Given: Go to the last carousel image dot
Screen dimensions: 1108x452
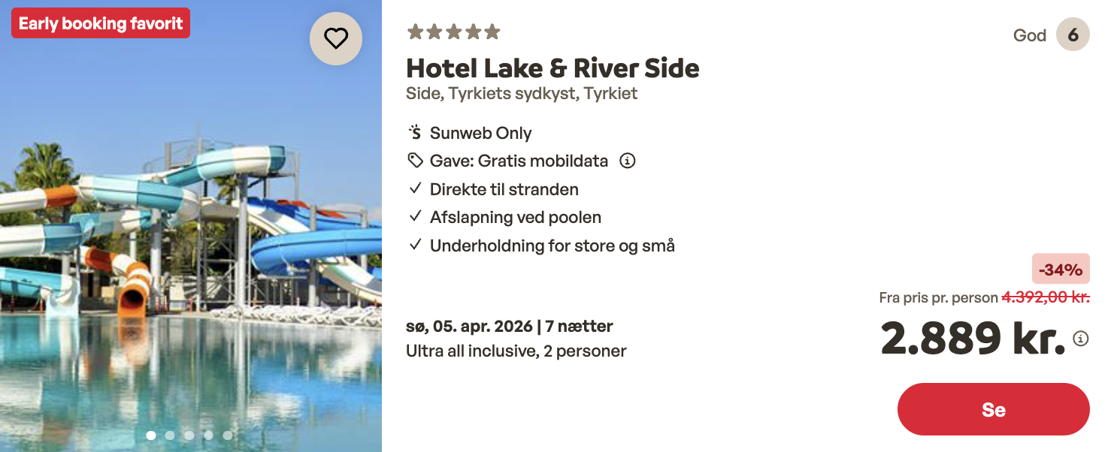Looking at the screenshot, I should (228, 435).
